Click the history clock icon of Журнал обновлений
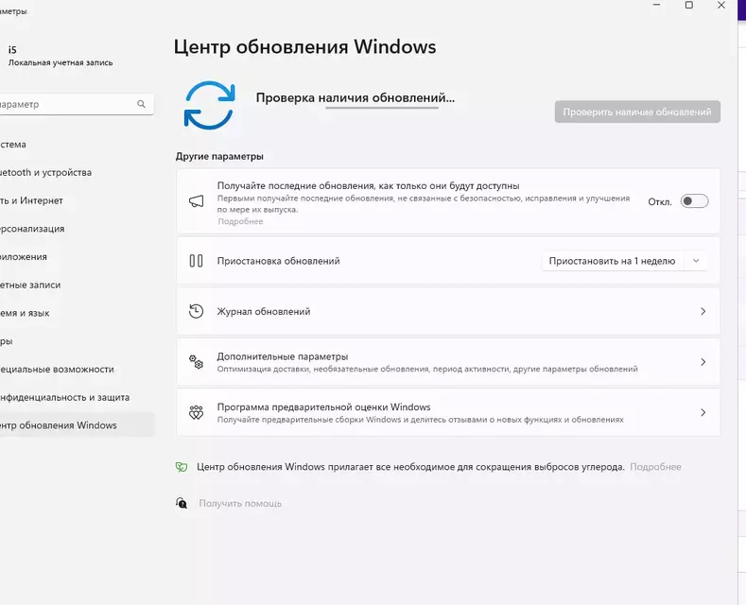746x605 pixels. point(196,311)
